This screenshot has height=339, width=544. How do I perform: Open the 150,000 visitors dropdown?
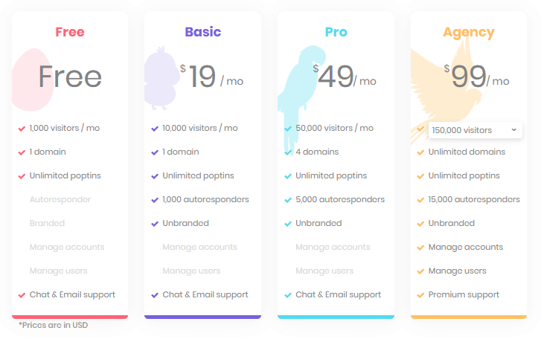tap(476, 130)
